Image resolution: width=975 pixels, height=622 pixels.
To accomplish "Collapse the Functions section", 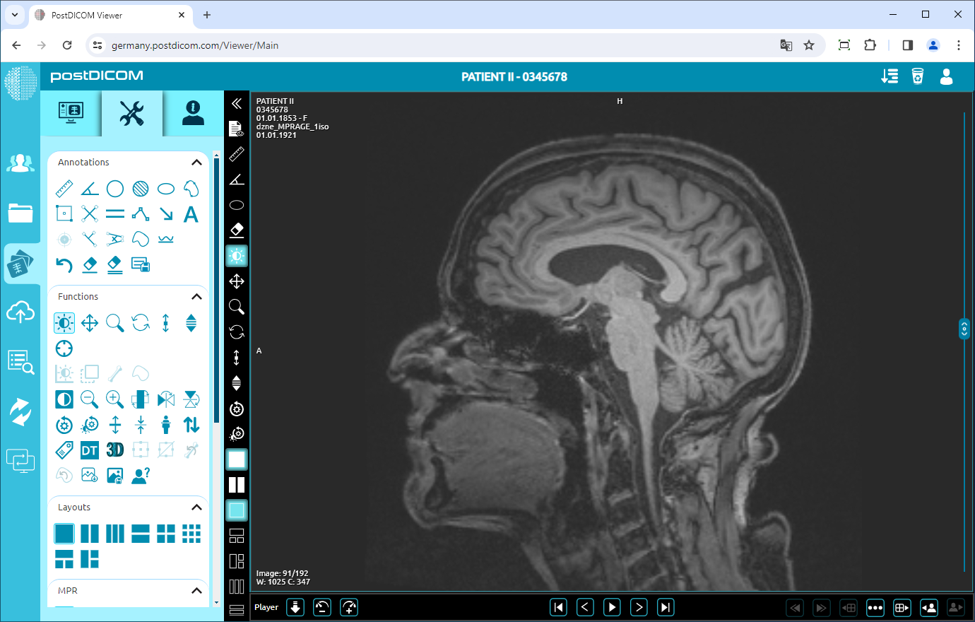I will pos(196,296).
